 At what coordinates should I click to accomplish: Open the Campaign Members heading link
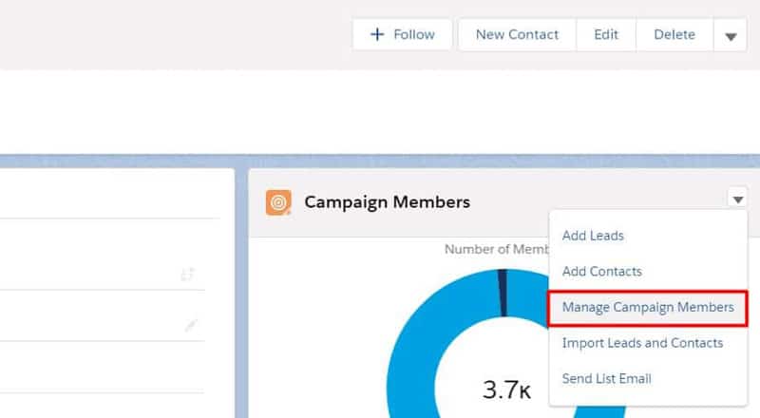tap(387, 202)
